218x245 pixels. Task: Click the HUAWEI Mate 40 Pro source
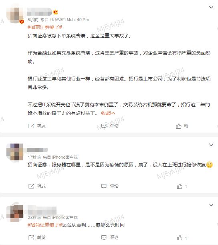pyautogui.click(x=69, y=20)
